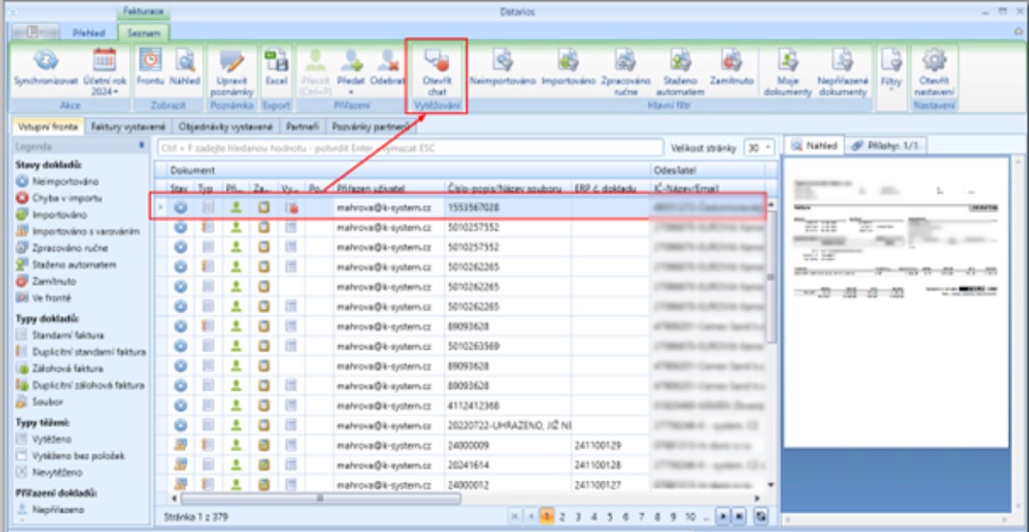Click the Upravit poznámky pencil icon
The image size is (1029, 532).
tap(233, 61)
